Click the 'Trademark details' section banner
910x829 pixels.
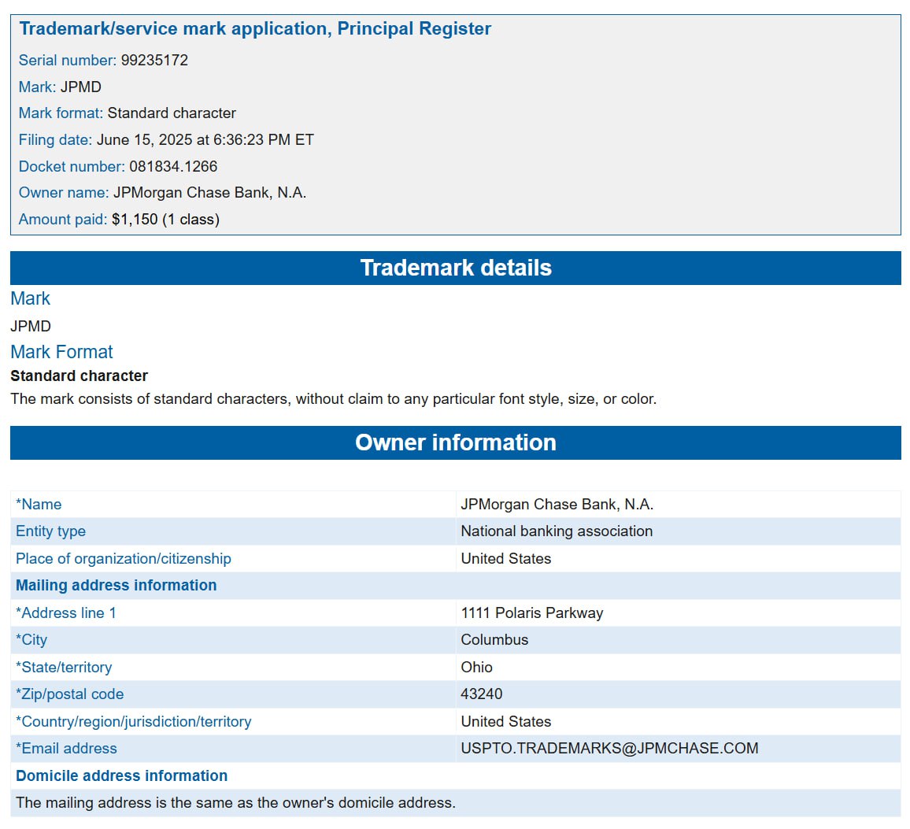click(x=456, y=268)
